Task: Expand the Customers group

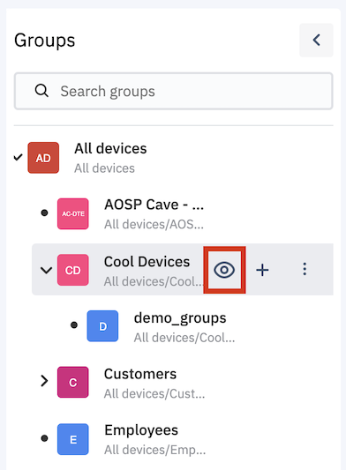Action: click(x=44, y=381)
